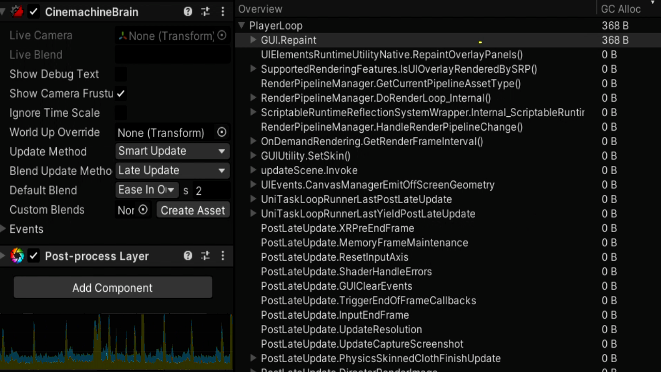Open CinemachineBrain preset settings icon
661x372 pixels.
pos(205,11)
